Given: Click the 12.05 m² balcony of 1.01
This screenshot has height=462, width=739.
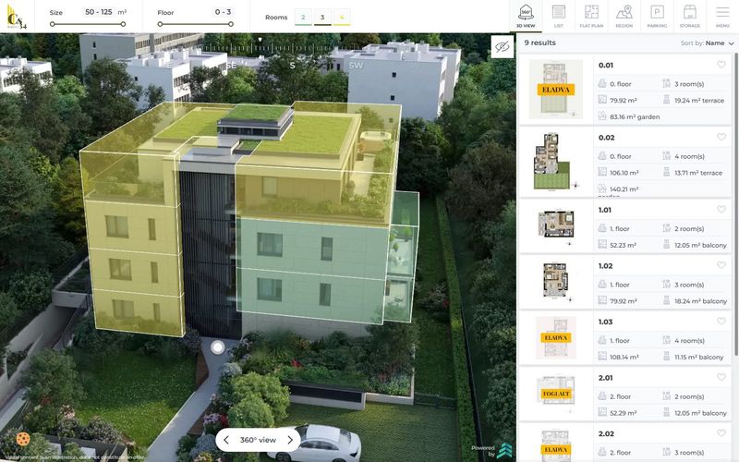Looking at the screenshot, I should point(700,245).
